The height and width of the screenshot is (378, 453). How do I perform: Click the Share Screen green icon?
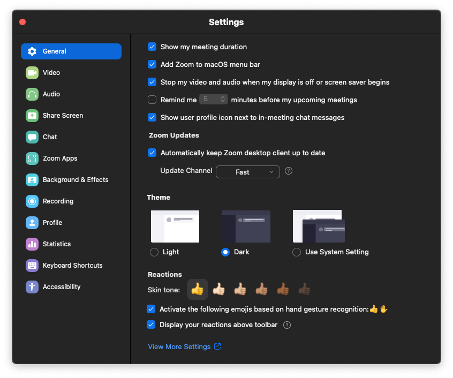click(x=32, y=116)
